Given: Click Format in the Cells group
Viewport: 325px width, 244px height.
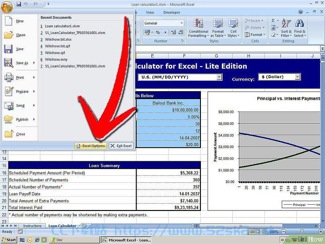Looking at the screenshot, I should point(255,35).
